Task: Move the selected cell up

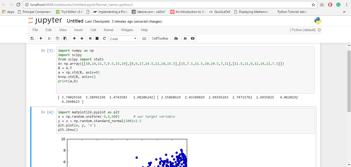Action: tap(74, 39)
